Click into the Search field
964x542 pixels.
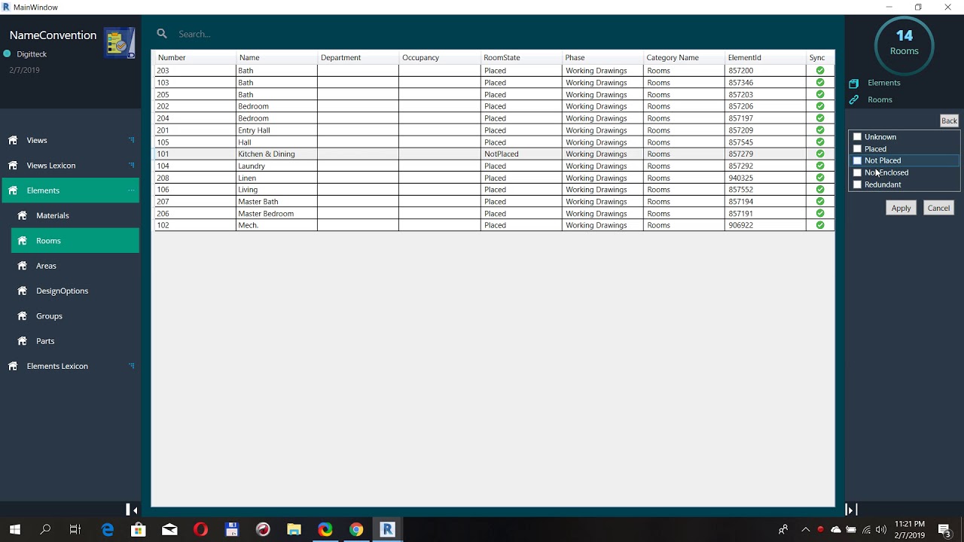tap(497, 34)
